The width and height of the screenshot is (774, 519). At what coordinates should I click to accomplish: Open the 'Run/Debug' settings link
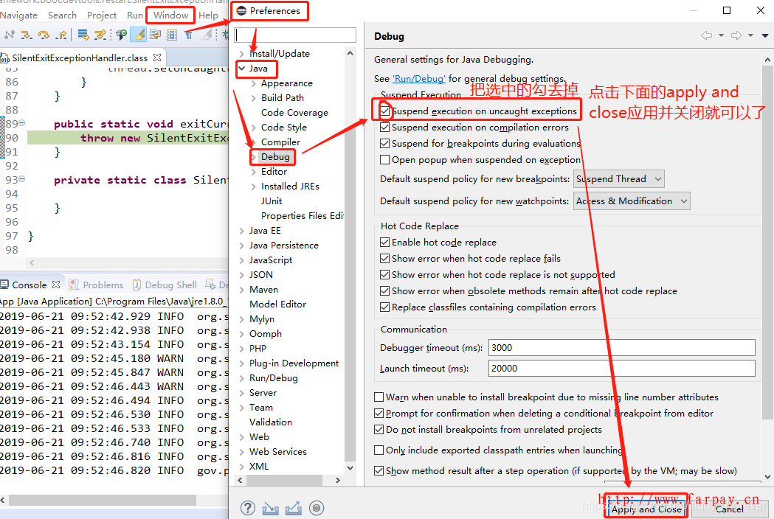418,79
